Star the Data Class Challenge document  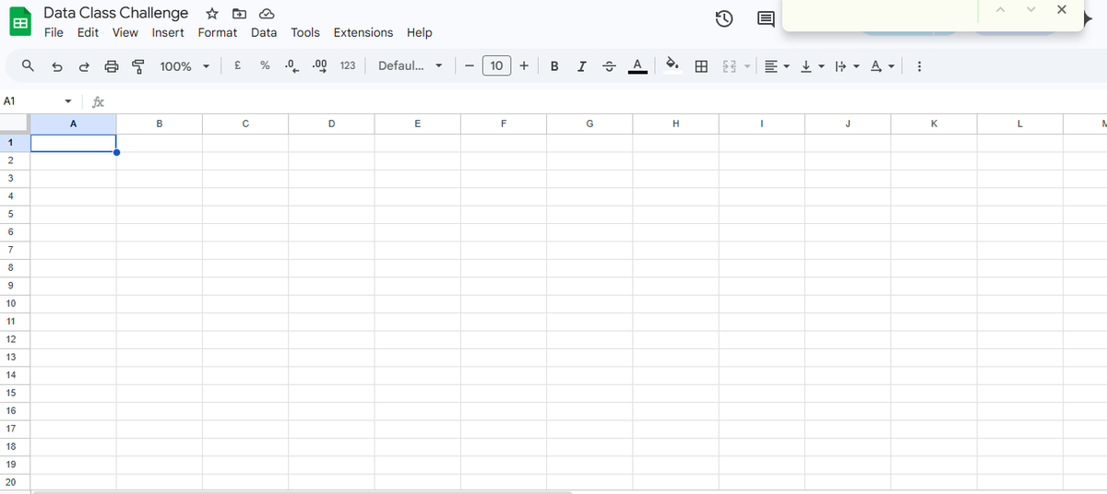coord(212,14)
